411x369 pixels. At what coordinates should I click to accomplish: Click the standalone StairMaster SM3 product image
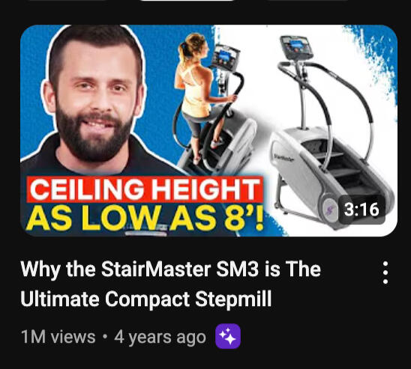pos(331,131)
